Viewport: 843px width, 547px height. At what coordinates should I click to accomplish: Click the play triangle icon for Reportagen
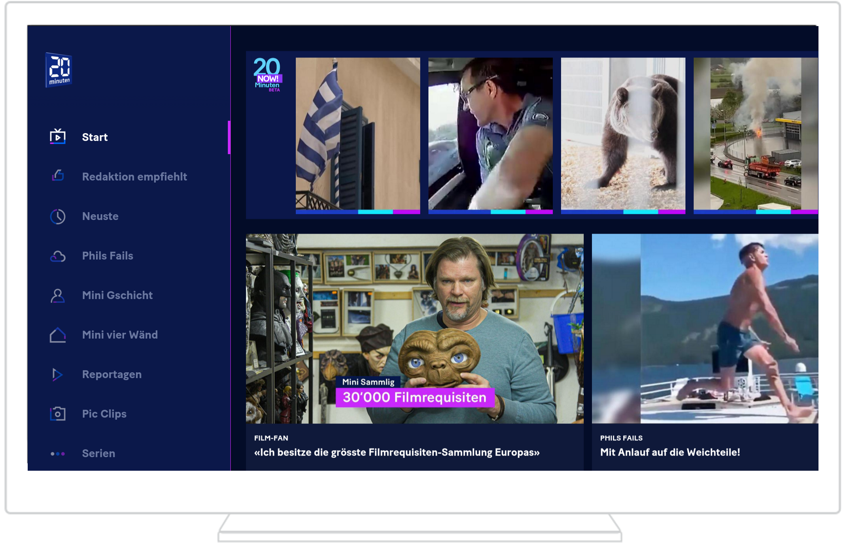[x=58, y=374]
